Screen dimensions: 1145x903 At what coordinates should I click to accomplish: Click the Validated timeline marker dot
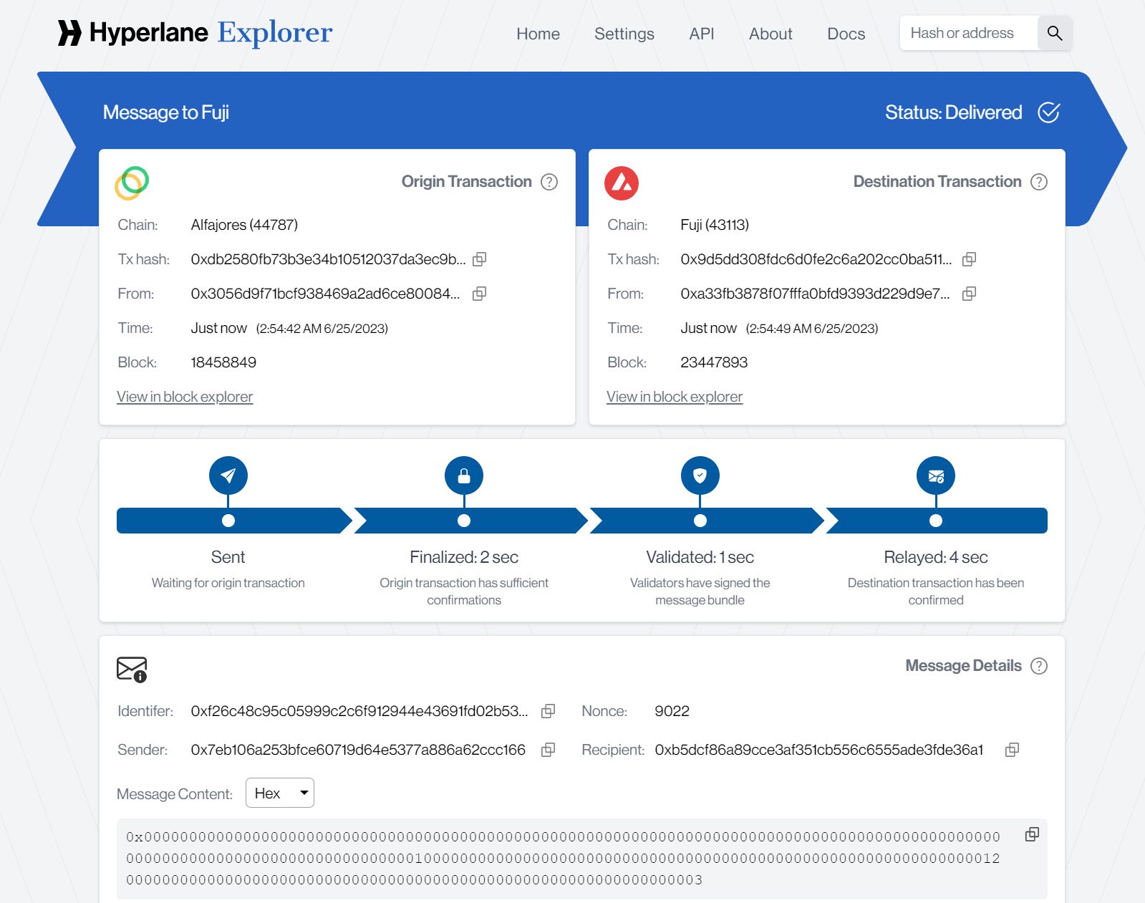coord(700,521)
